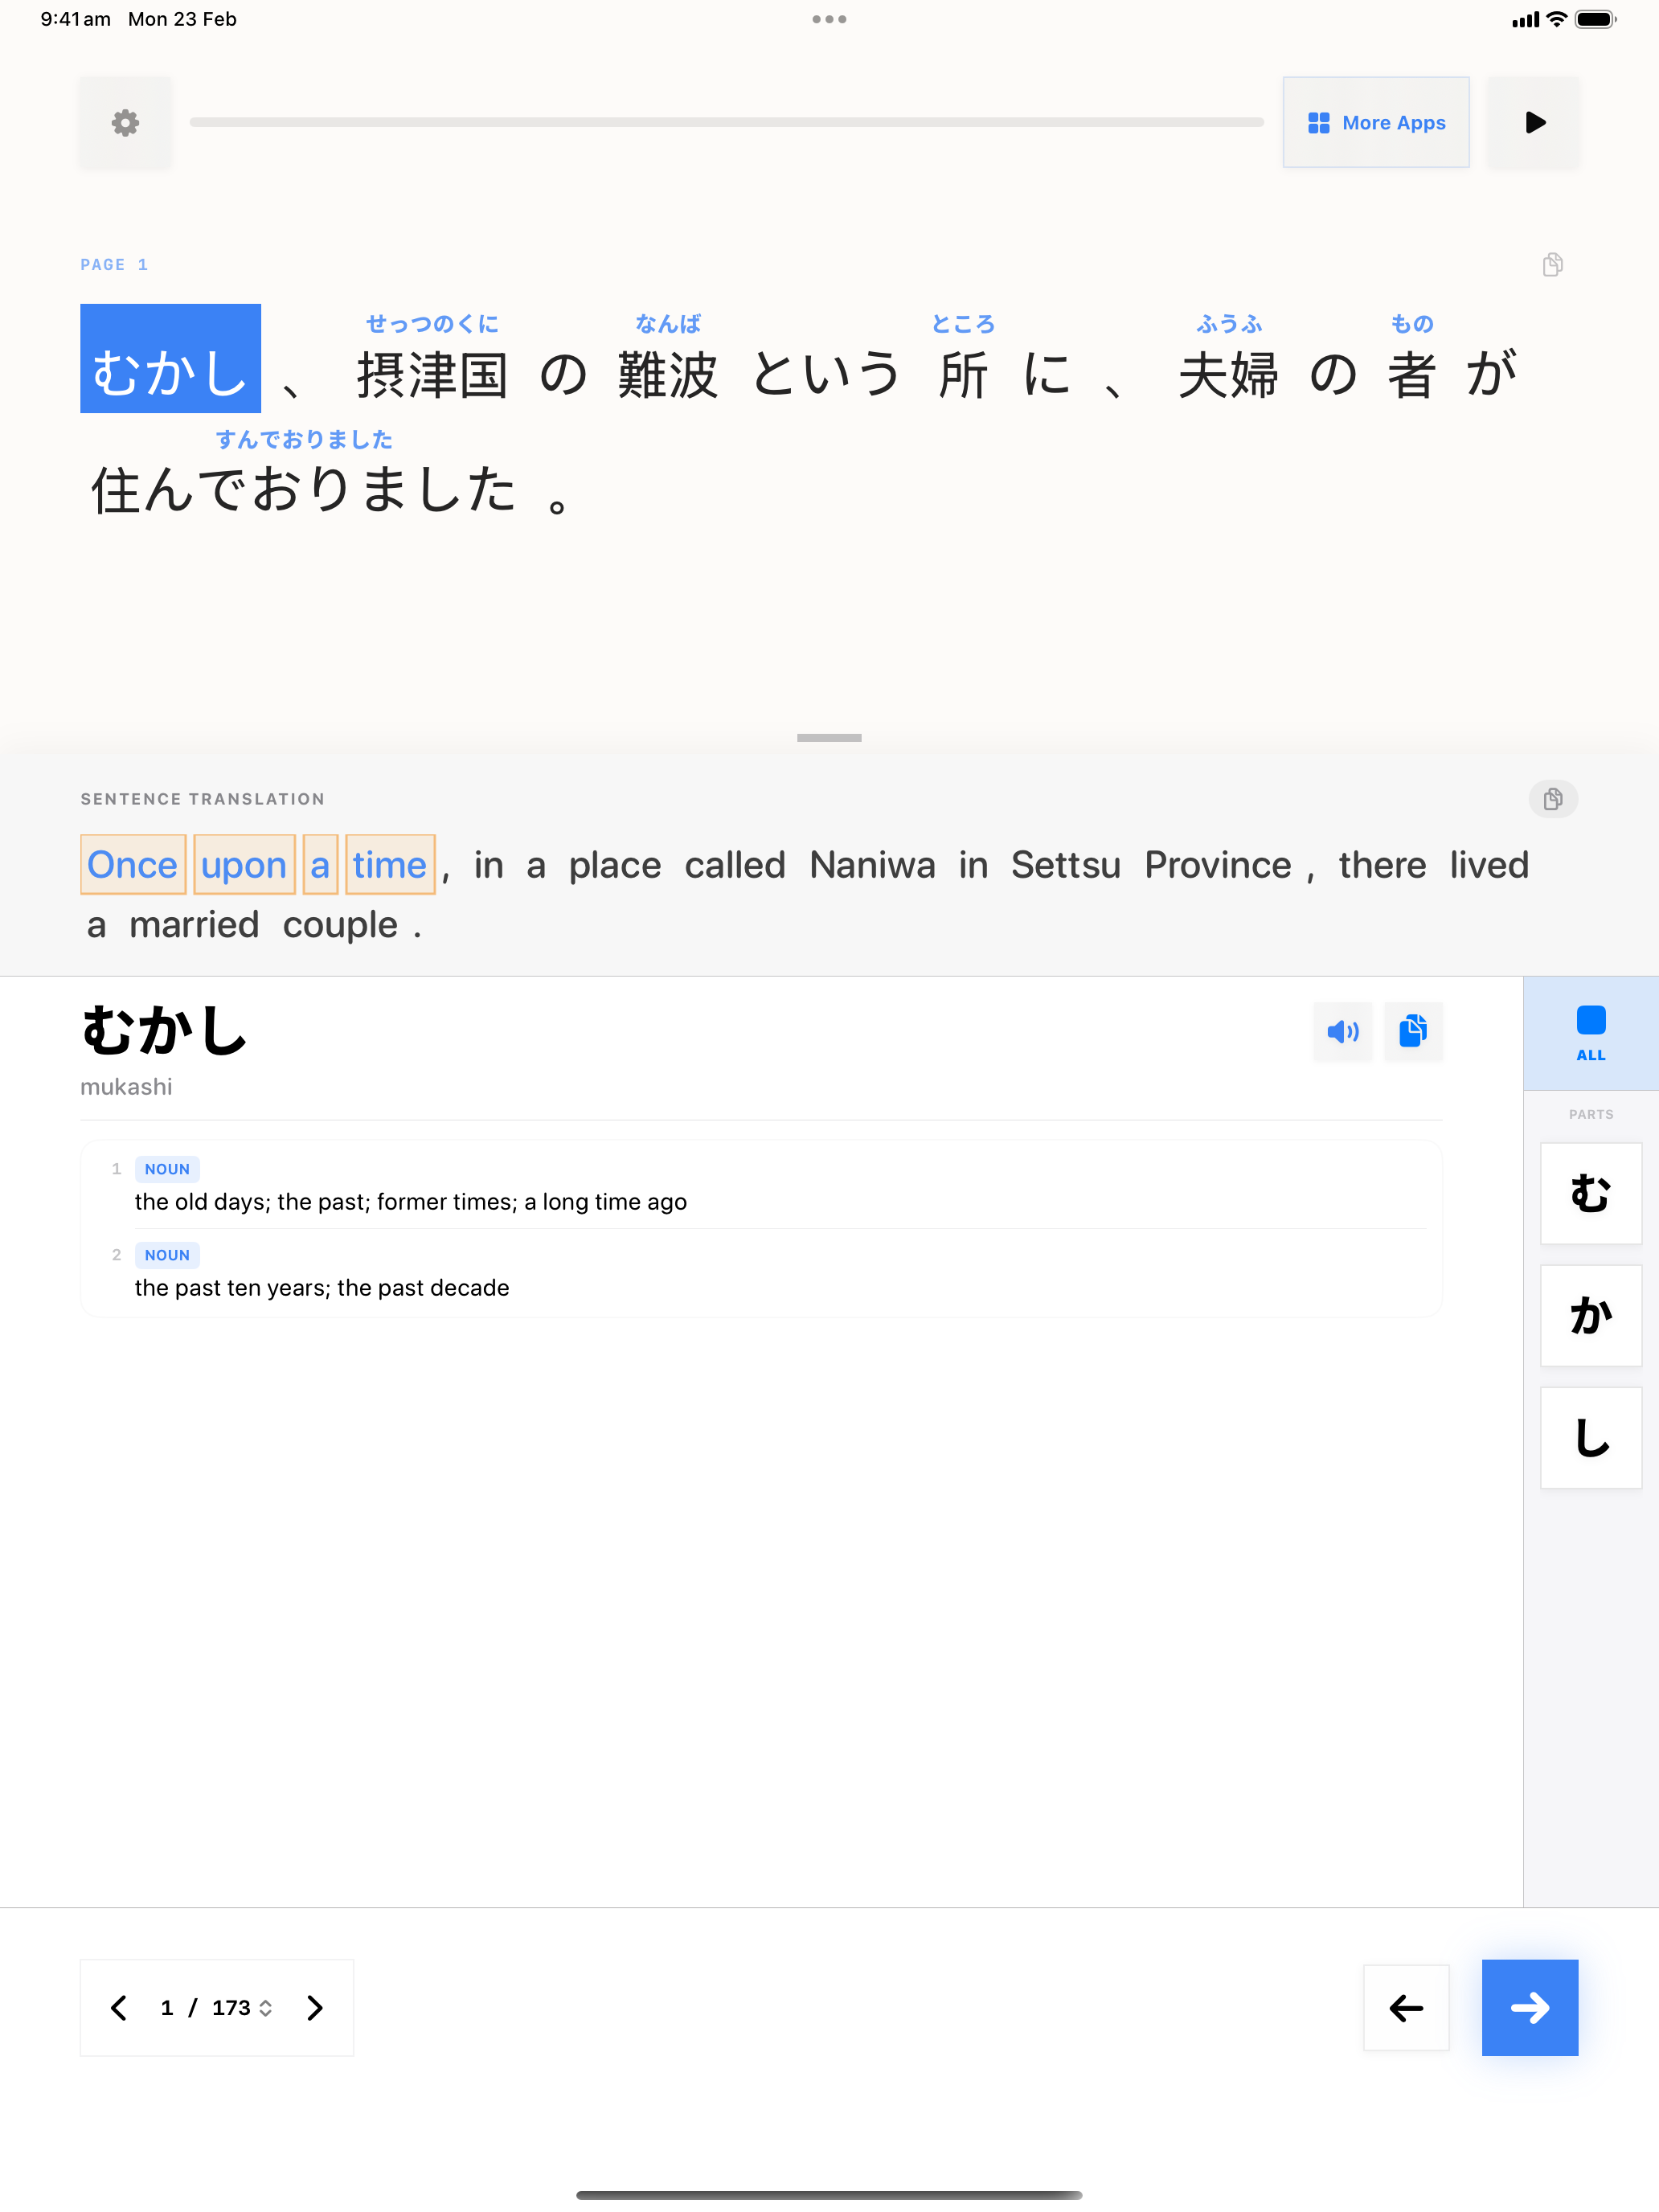Select the む part tile
This screenshot has width=1659, height=2212.
click(x=1590, y=1193)
